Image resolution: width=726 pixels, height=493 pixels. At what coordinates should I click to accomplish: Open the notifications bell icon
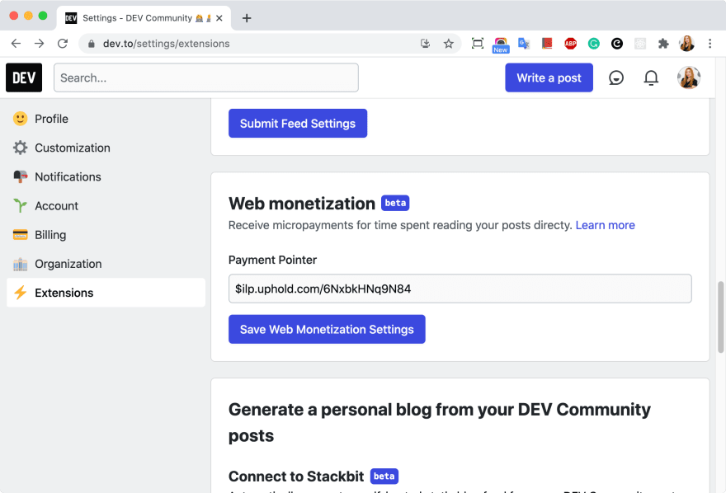click(651, 77)
